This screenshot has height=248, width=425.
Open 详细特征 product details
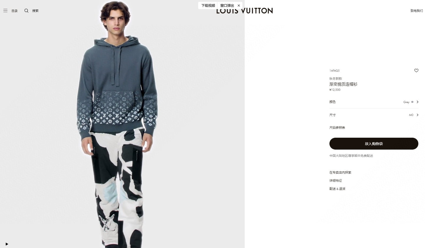tap(336, 181)
